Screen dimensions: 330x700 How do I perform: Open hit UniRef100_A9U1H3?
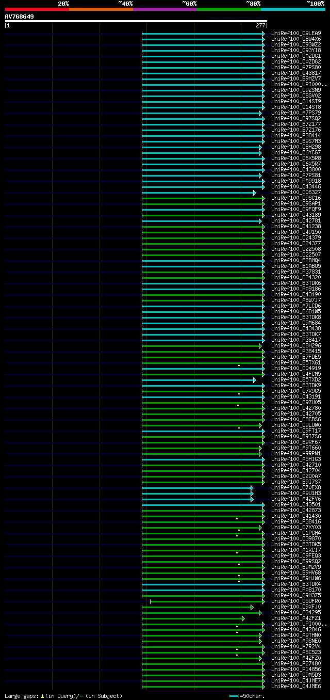click(x=296, y=494)
